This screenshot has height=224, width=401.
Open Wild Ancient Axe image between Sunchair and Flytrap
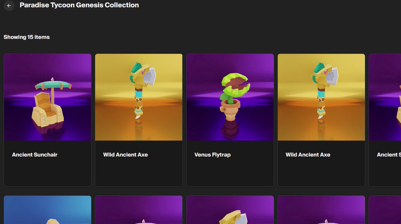(139, 97)
